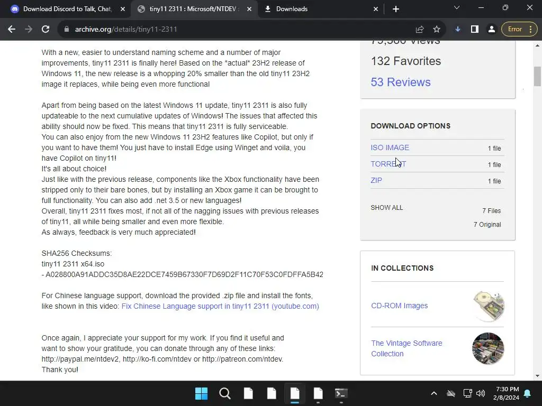Image resolution: width=542 pixels, height=406 pixels.
Task: Open the taskbar Search icon
Action: 224,393
